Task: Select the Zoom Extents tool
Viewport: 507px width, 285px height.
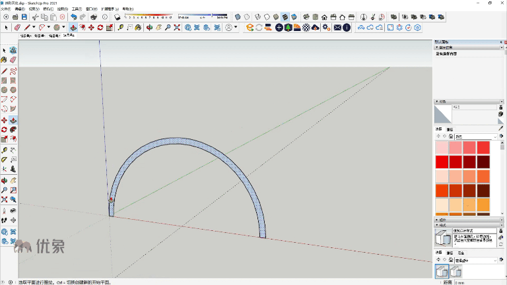Action: [x=178, y=28]
